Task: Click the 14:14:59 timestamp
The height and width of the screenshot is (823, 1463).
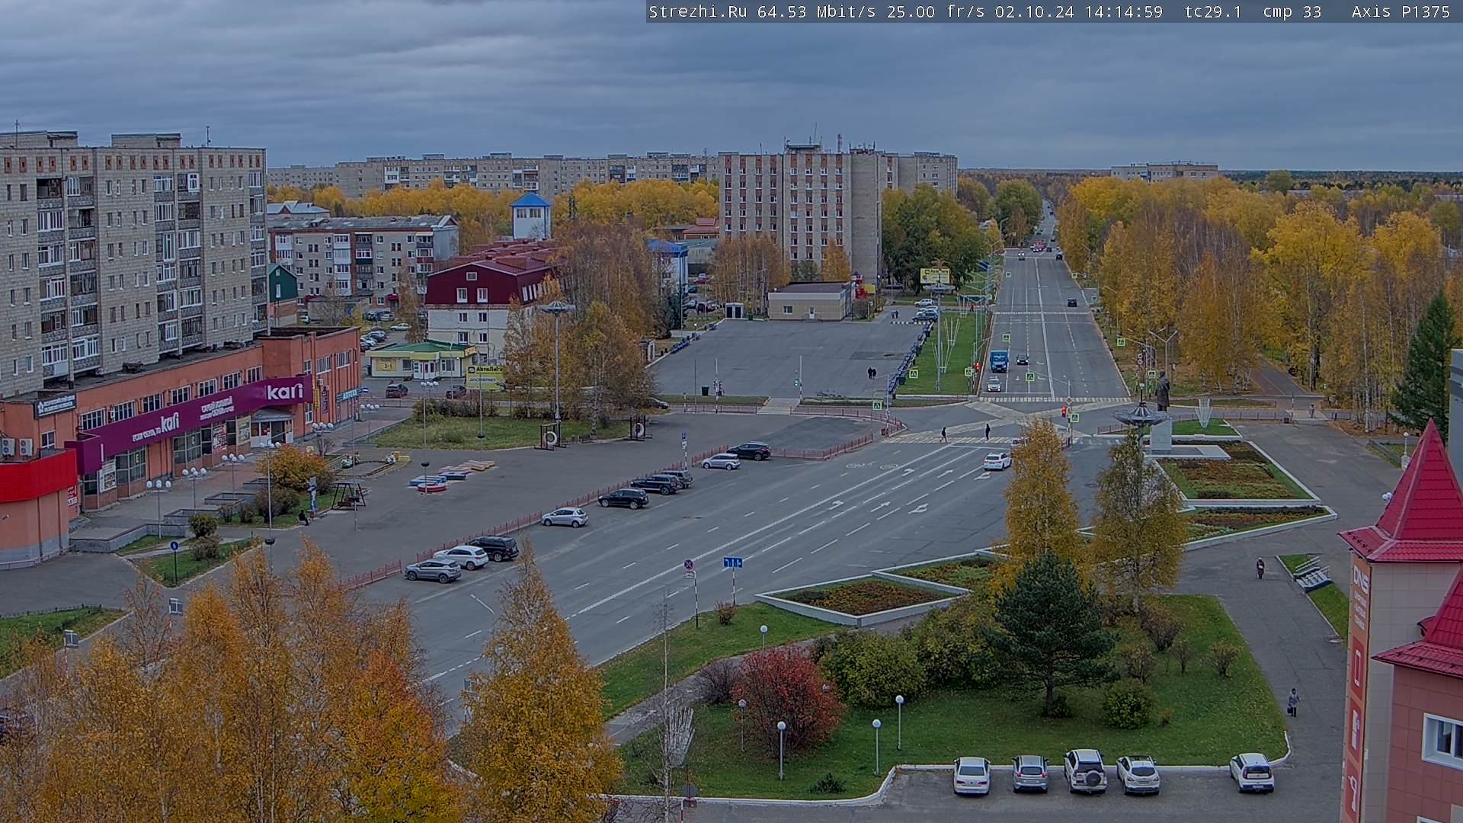Action: tap(1122, 11)
